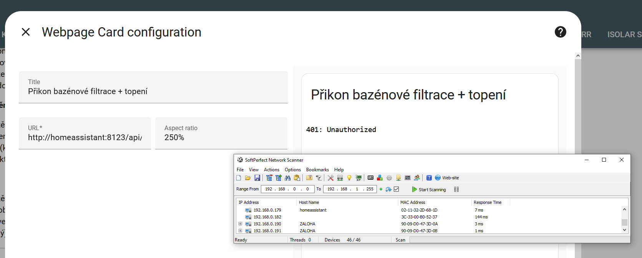Click the paste from clipboard icon
Image resolution: width=642 pixels, height=258 pixels.
click(297, 178)
